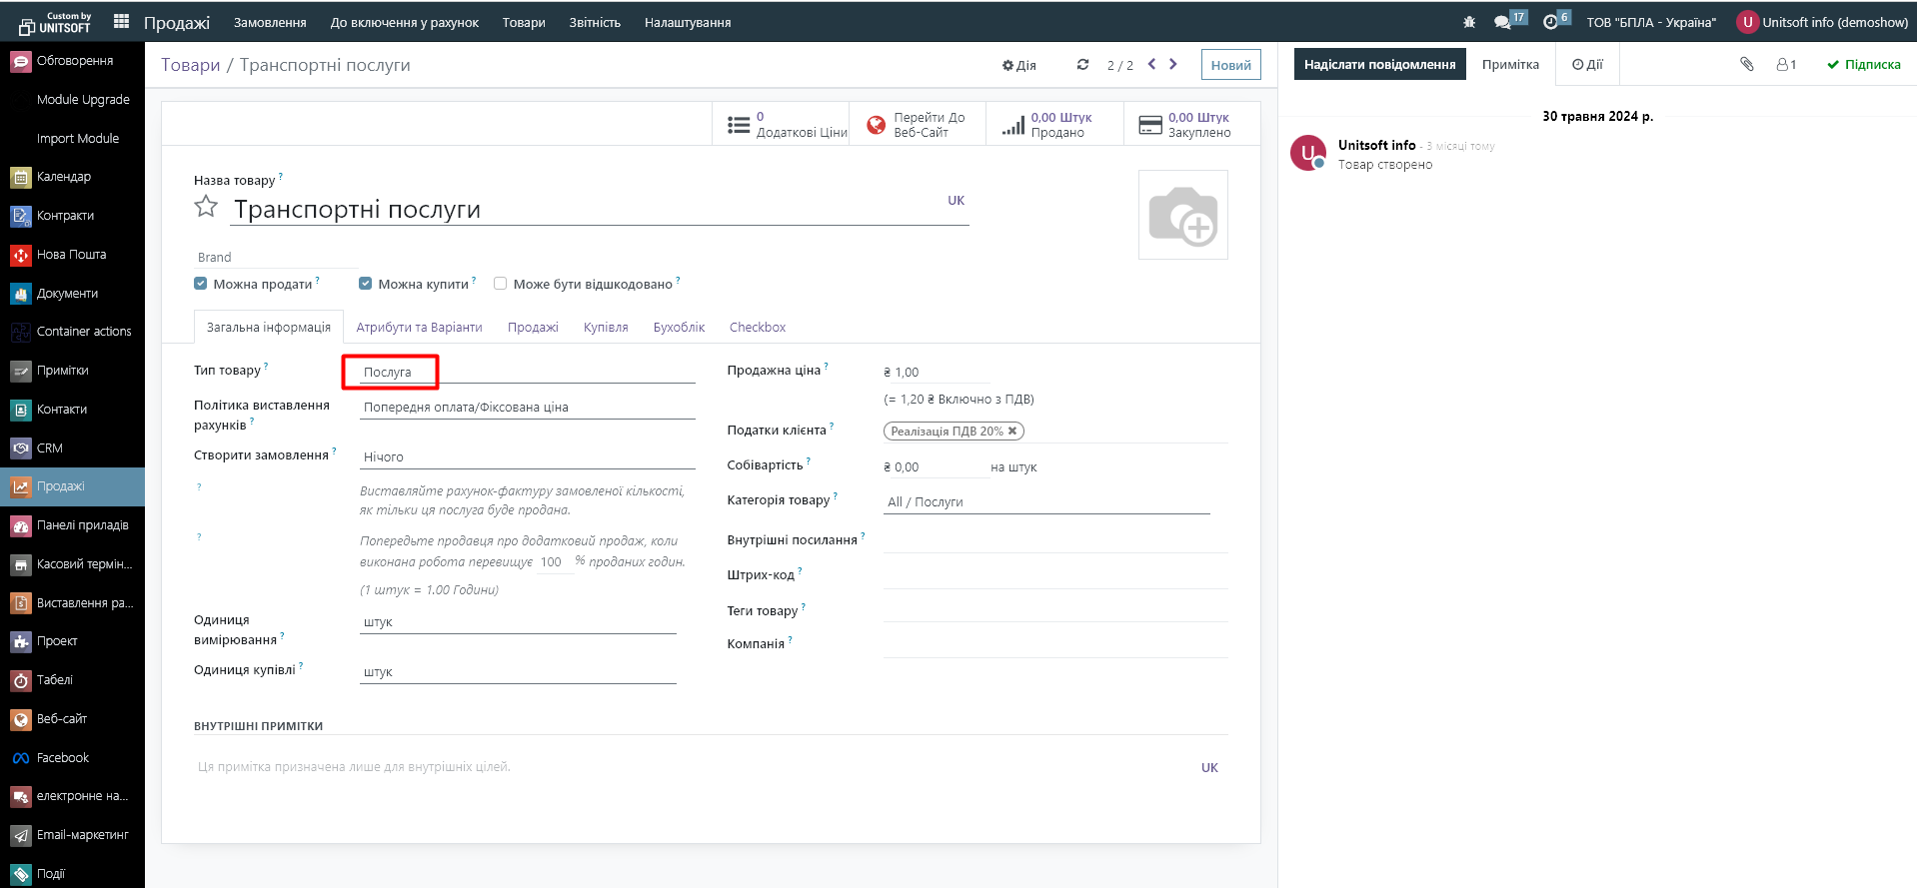Go to next record arrow
The width and height of the screenshot is (1917, 888).
coord(1173,64)
